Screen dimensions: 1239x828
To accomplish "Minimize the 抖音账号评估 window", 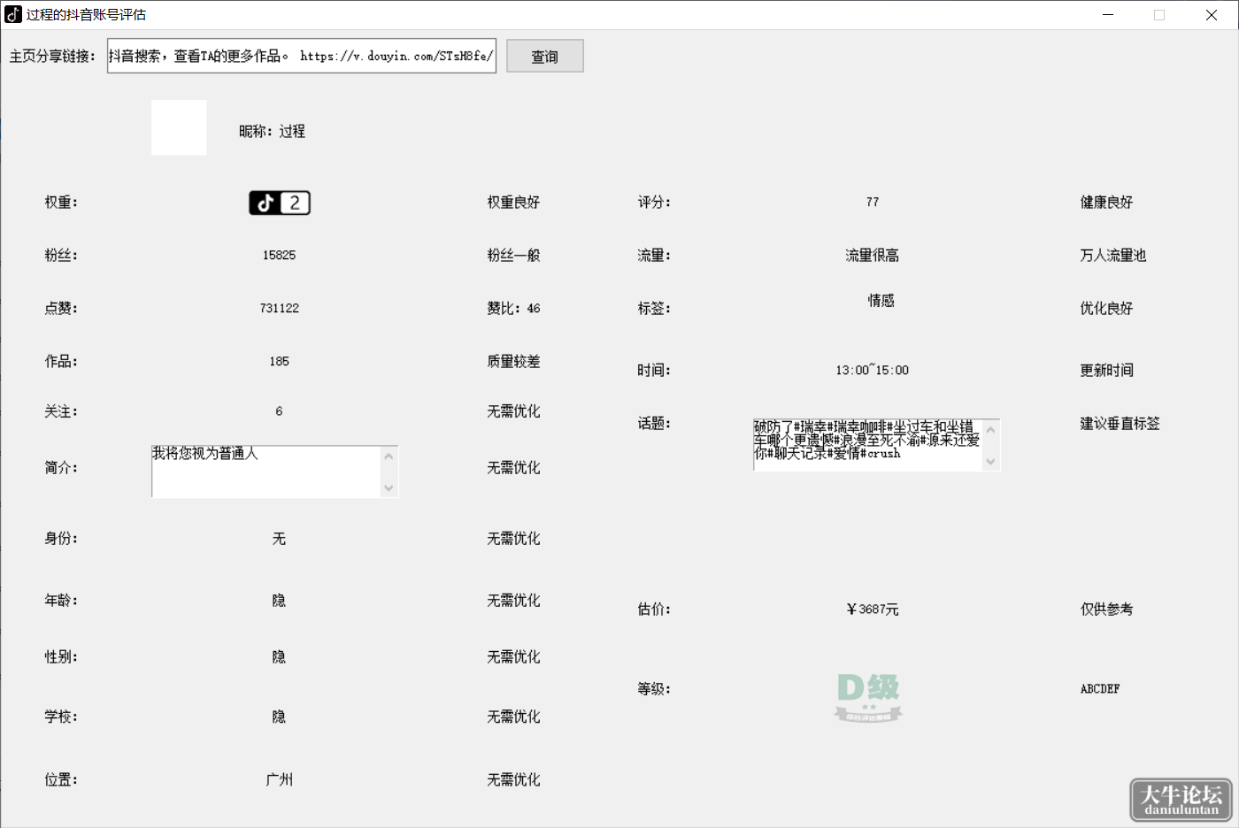I will pos(1108,14).
